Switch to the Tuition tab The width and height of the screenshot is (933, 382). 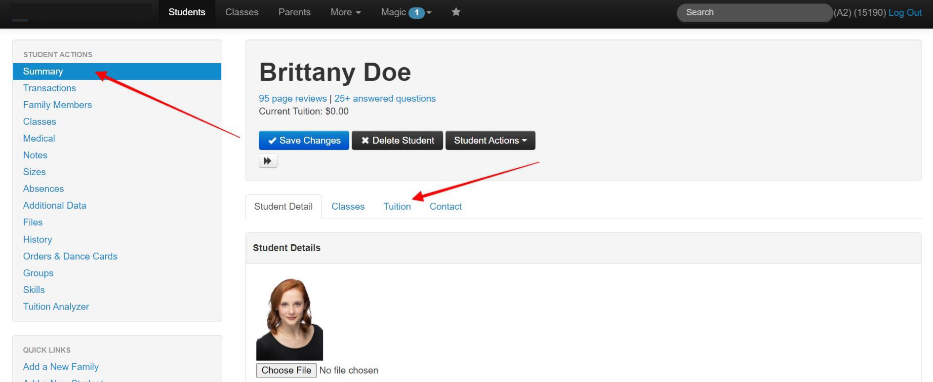397,207
